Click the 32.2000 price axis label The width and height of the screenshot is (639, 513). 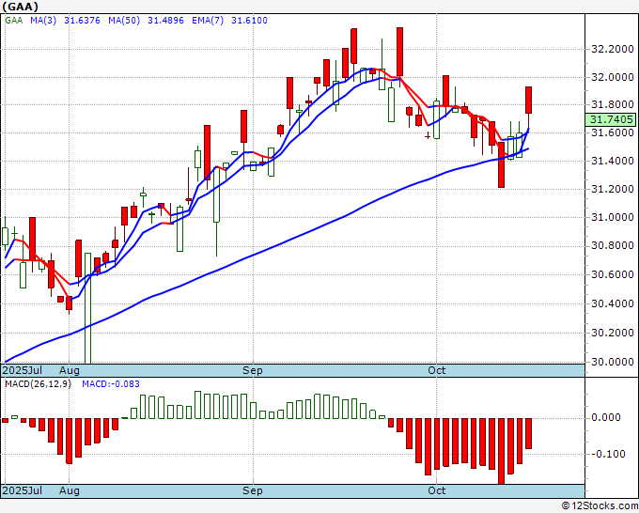[613, 50]
